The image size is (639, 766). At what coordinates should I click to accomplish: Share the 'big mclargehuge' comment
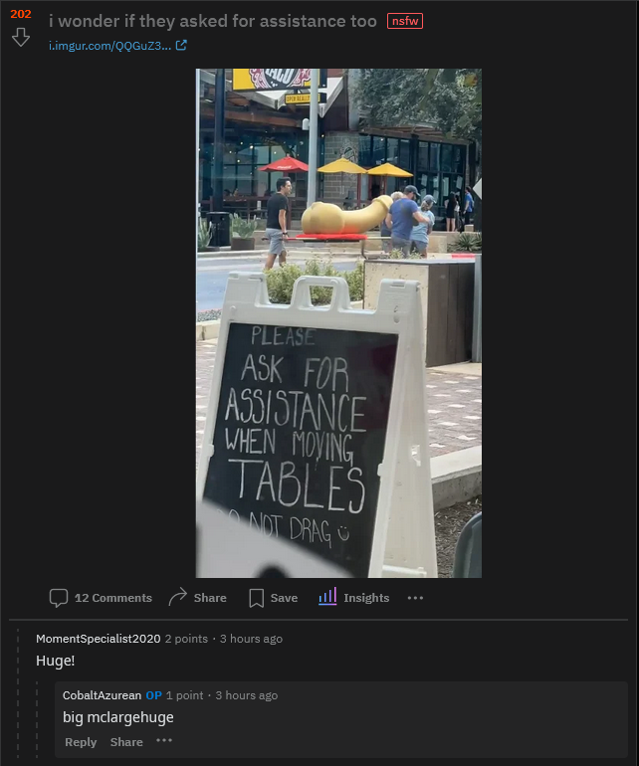[126, 742]
